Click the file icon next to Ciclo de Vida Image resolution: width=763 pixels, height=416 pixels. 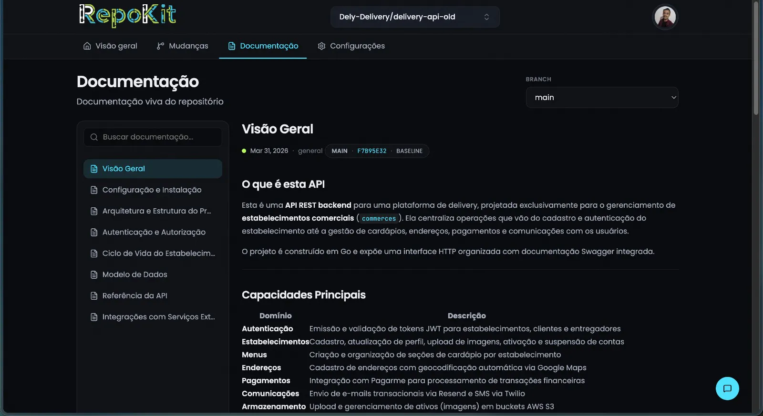pyautogui.click(x=94, y=253)
